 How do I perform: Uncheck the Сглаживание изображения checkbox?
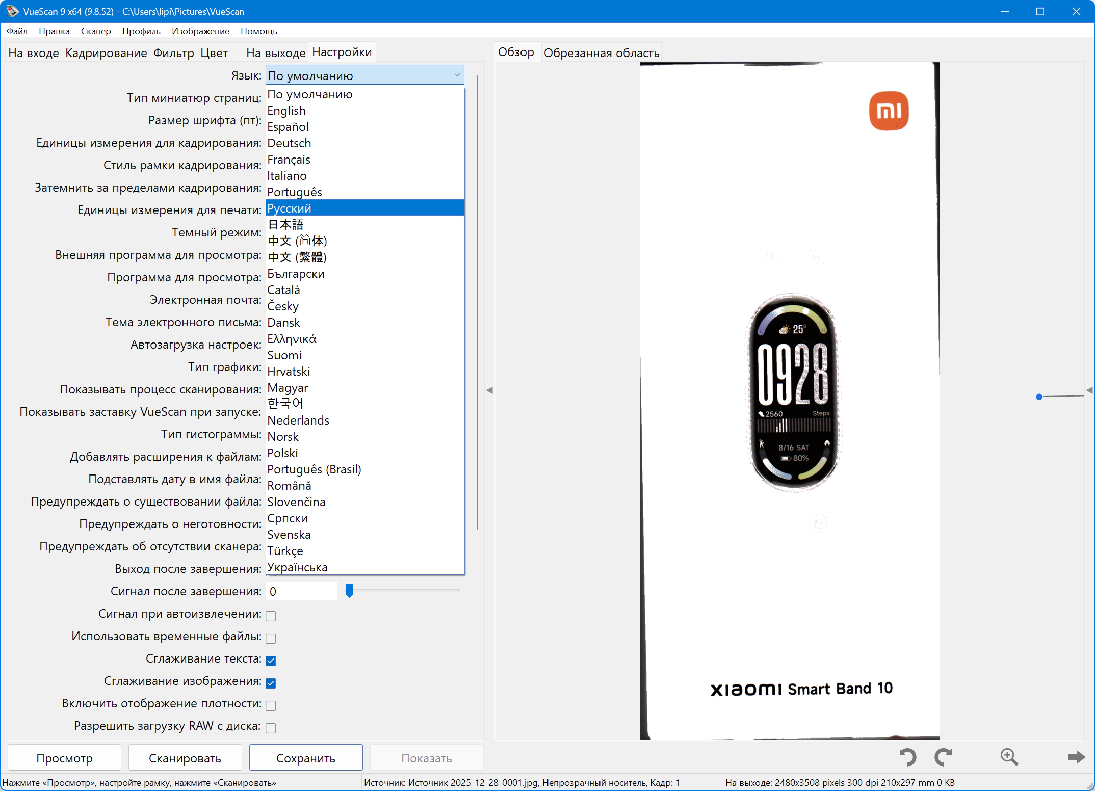click(271, 683)
